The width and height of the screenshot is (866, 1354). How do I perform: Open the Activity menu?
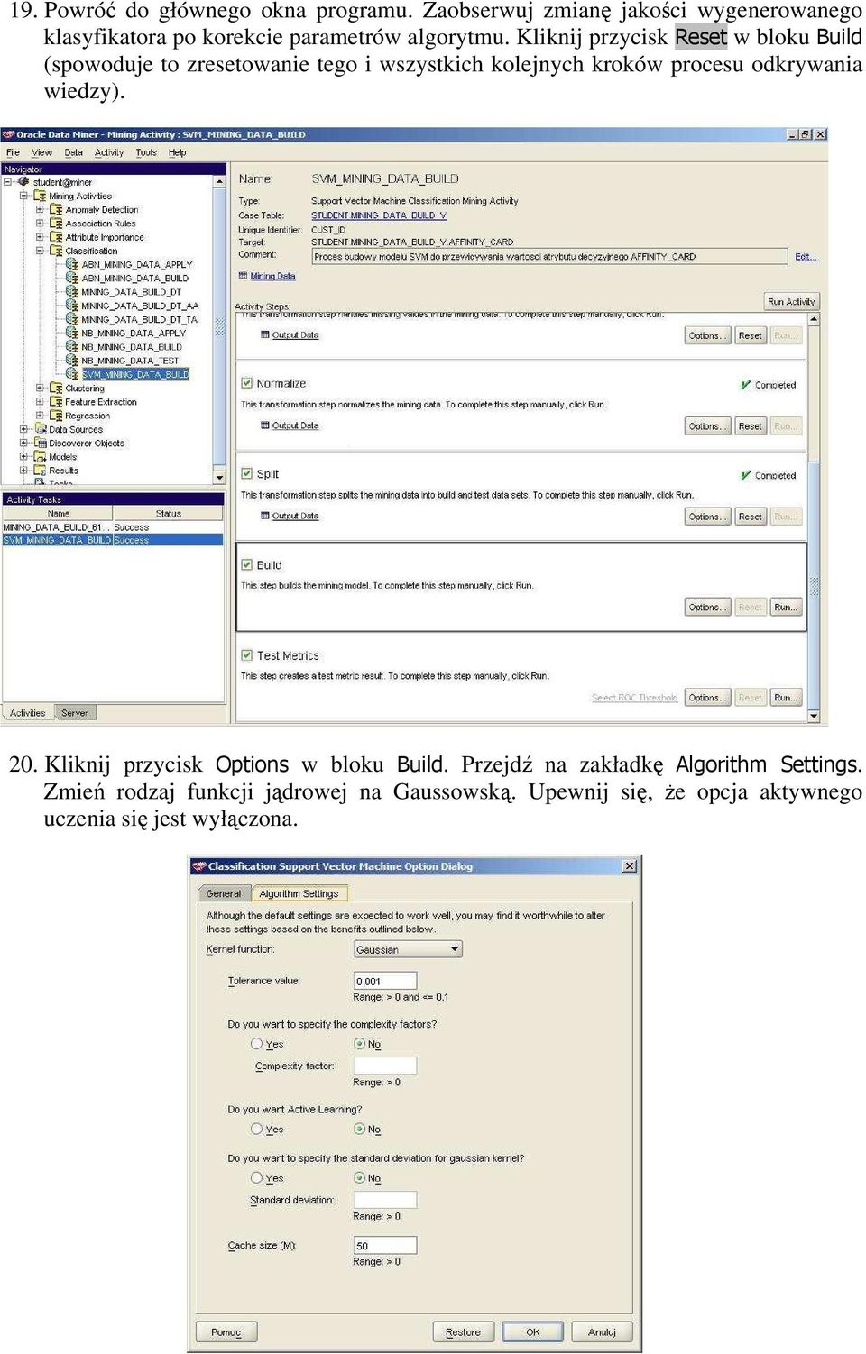[109, 152]
